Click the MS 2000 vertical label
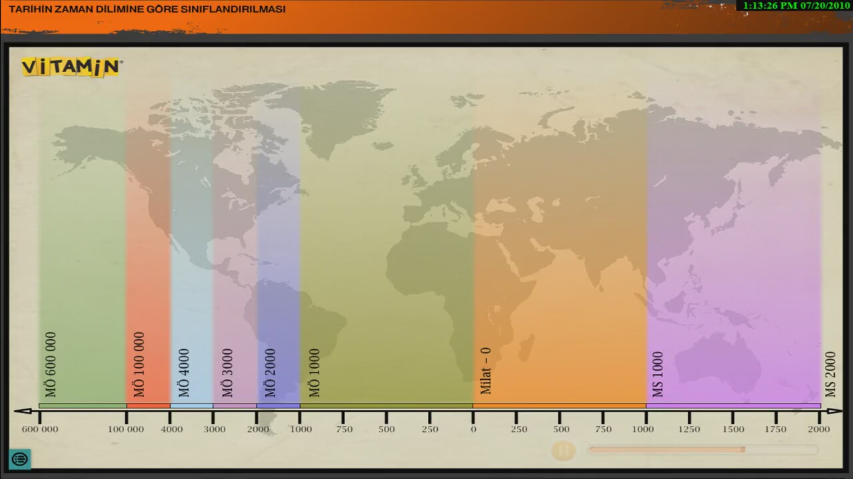This screenshot has width=853, height=479. 830,375
